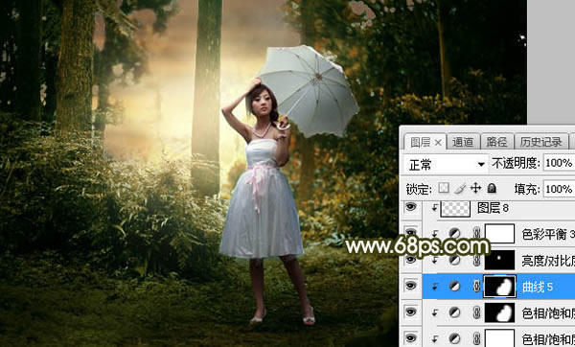This screenshot has width=575, height=347.
Task: Click the lock all padlock icon
Action: click(492, 188)
